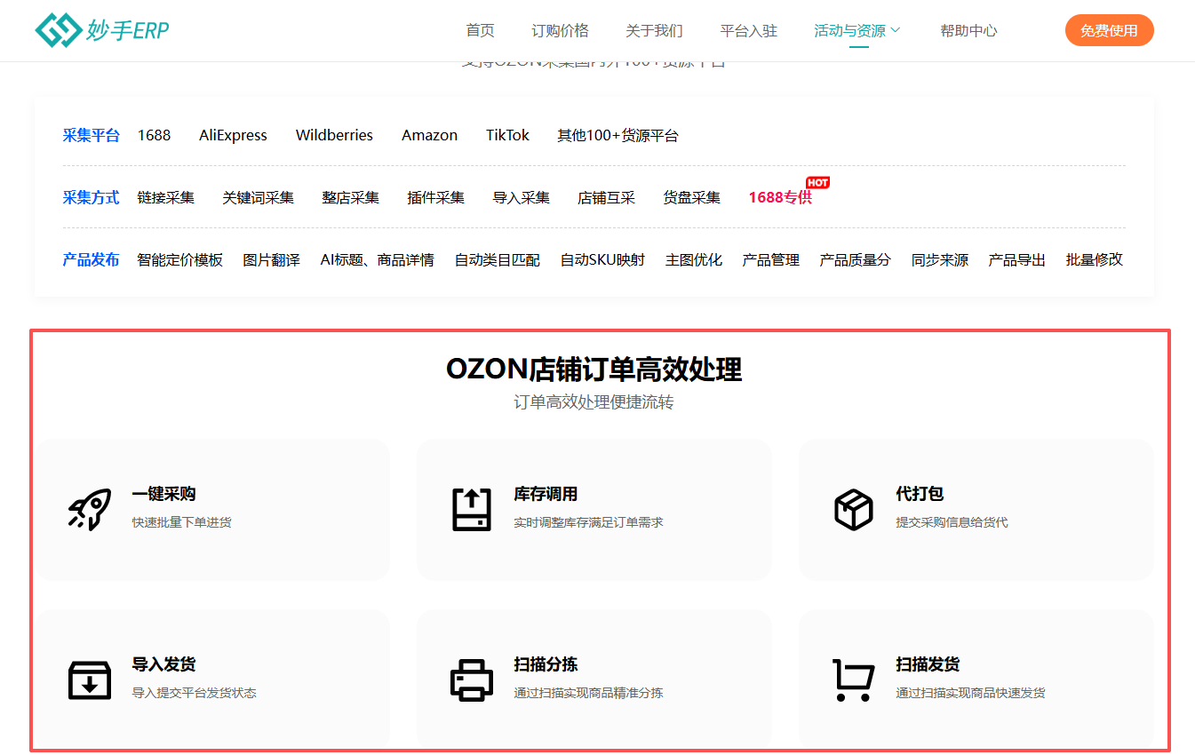Click the scanner icon for 扫描分拣
The height and width of the screenshot is (755, 1195).
click(471, 679)
